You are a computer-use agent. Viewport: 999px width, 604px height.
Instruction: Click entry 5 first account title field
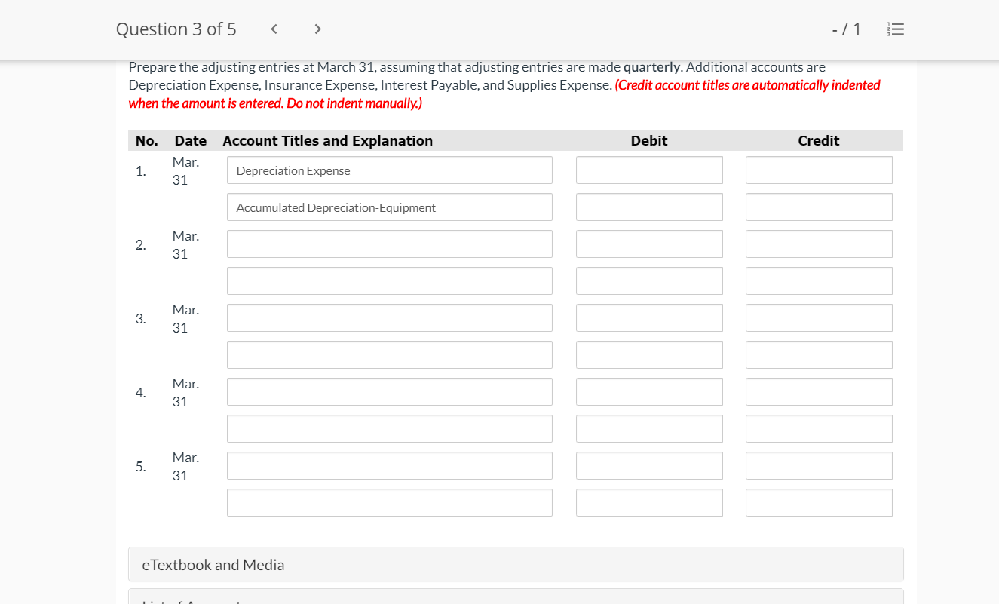[390, 466]
